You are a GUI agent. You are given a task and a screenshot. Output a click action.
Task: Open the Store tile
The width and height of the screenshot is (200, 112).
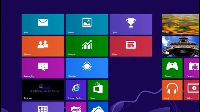(98, 90)
